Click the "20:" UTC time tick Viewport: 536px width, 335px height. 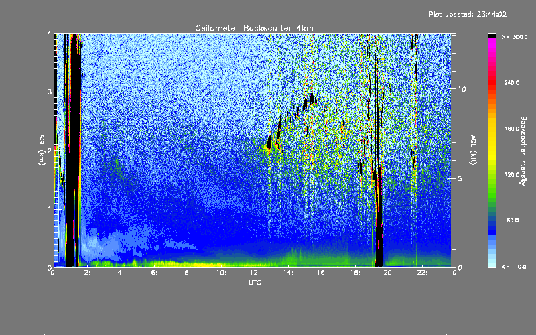389,273
